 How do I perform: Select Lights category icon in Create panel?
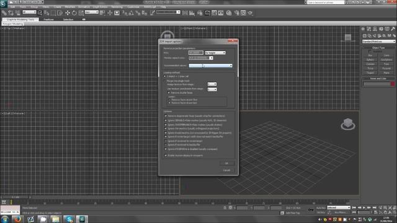pos(375,36)
